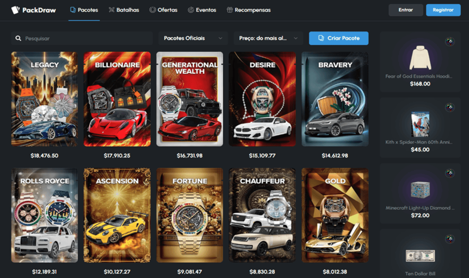Click the PackDraw logo icon
Image resolution: width=469 pixels, height=278 pixels.
click(15, 10)
